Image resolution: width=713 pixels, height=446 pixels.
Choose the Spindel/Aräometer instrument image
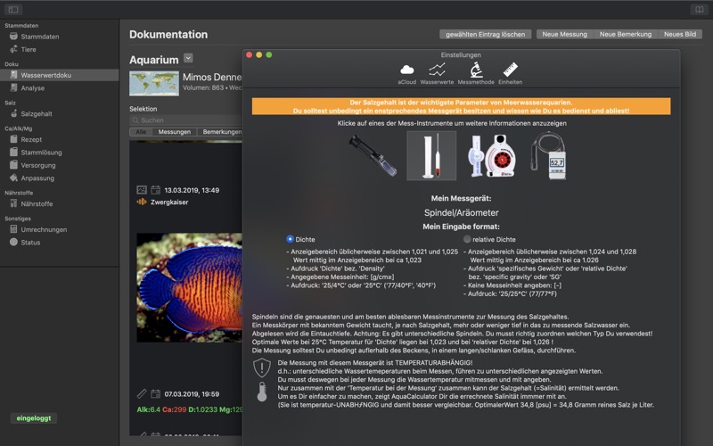[x=431, y=155]
